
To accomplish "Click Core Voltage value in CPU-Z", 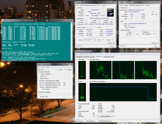I will (103, 16).
